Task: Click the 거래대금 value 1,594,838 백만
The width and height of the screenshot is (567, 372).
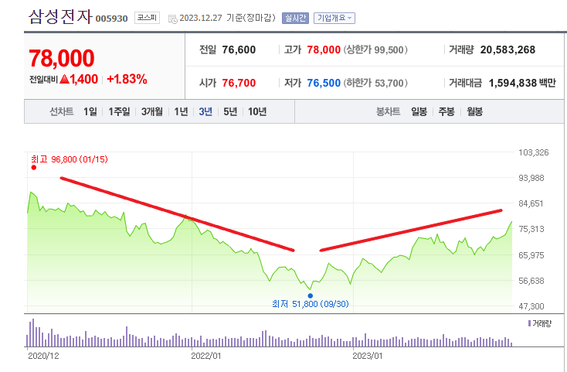Action: click(522, 83)
